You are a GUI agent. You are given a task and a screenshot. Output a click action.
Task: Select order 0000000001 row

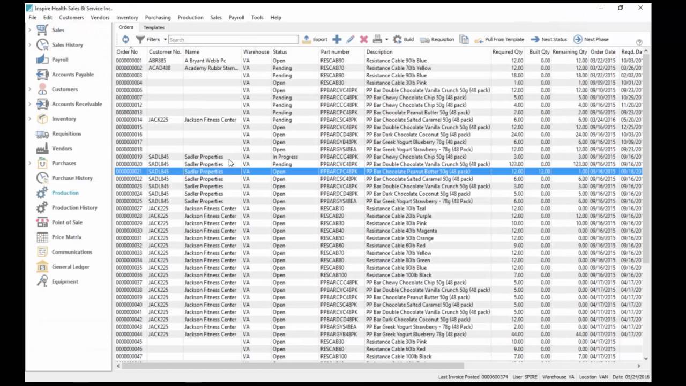coord(378,61)
